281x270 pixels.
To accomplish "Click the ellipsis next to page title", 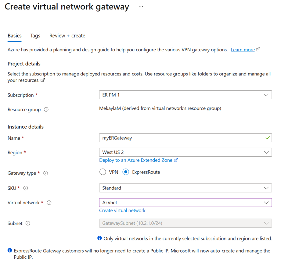I will [x=141, y=6].
